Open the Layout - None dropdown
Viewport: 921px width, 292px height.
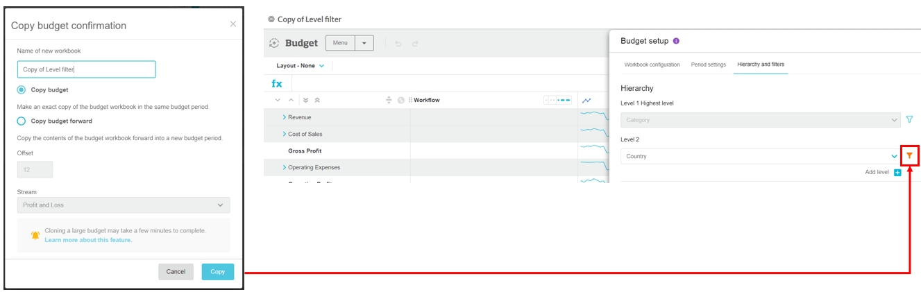pos(300,66)
